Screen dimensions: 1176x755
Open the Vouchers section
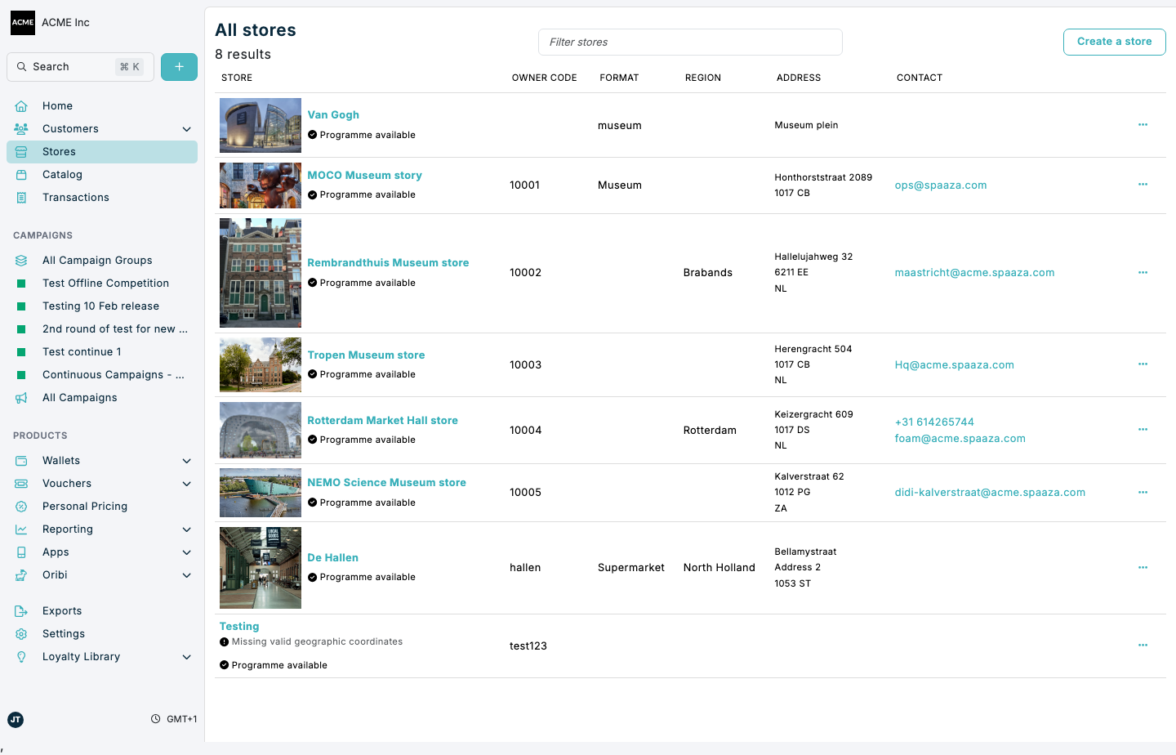click(68, 483)
